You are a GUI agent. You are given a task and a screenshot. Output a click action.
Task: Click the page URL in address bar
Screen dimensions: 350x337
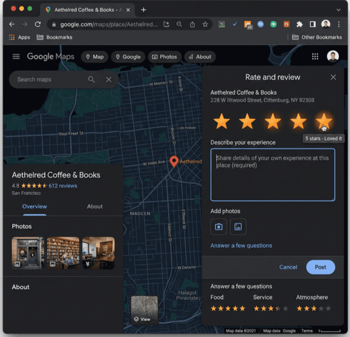tap(109, 24)
